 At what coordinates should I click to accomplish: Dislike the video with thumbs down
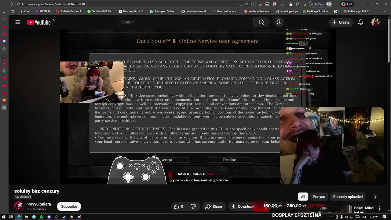[x=193, y=207]
